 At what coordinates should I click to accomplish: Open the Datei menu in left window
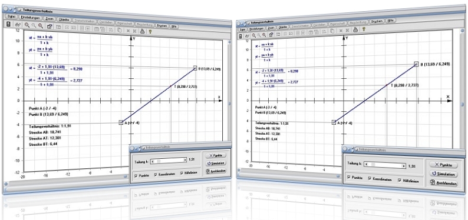11,16
